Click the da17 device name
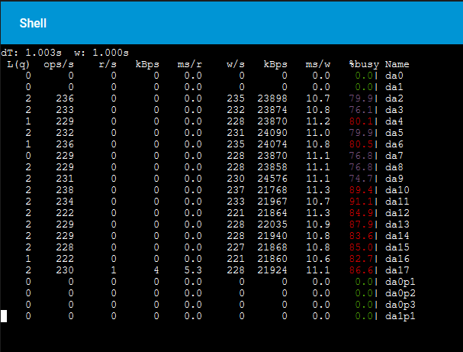 [397, 270]
